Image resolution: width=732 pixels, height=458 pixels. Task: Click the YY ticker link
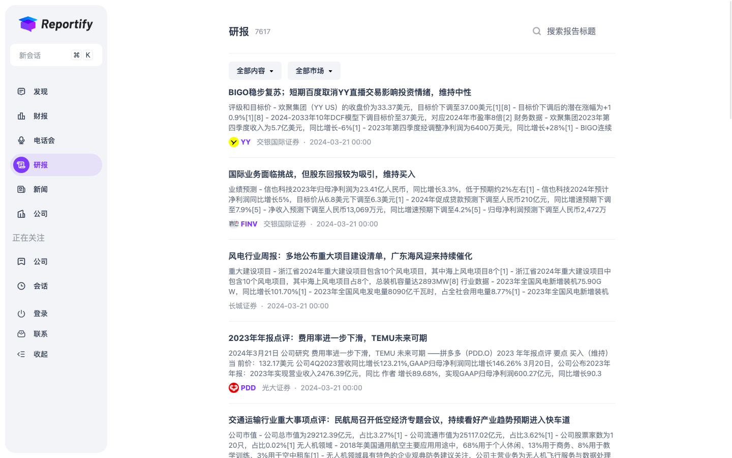click(x=246, y=142)
